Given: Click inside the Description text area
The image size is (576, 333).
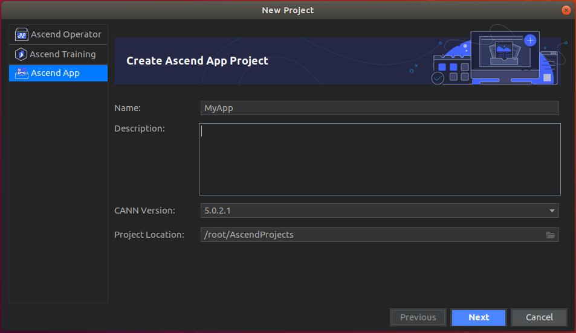Looking at the screenshot, I should click(379, 159).
